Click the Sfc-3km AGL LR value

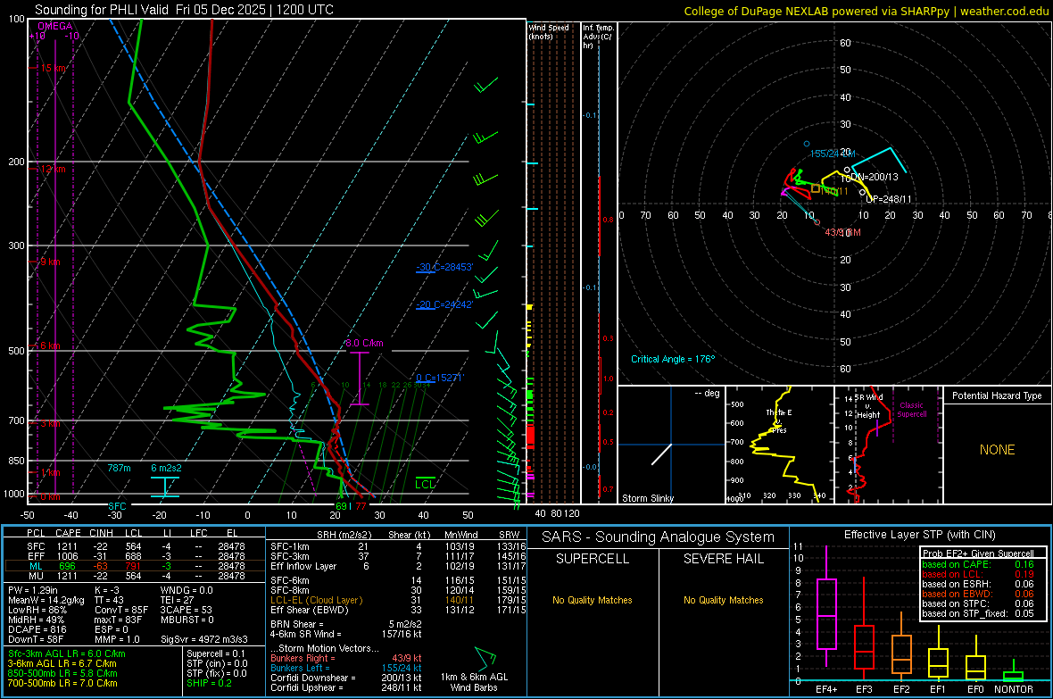pos(67,653)
